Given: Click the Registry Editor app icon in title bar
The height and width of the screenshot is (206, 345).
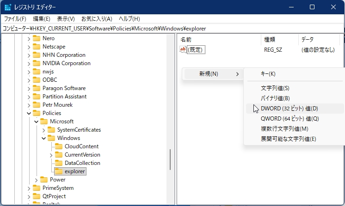Looking at the screenshot, I should point(8,7).
